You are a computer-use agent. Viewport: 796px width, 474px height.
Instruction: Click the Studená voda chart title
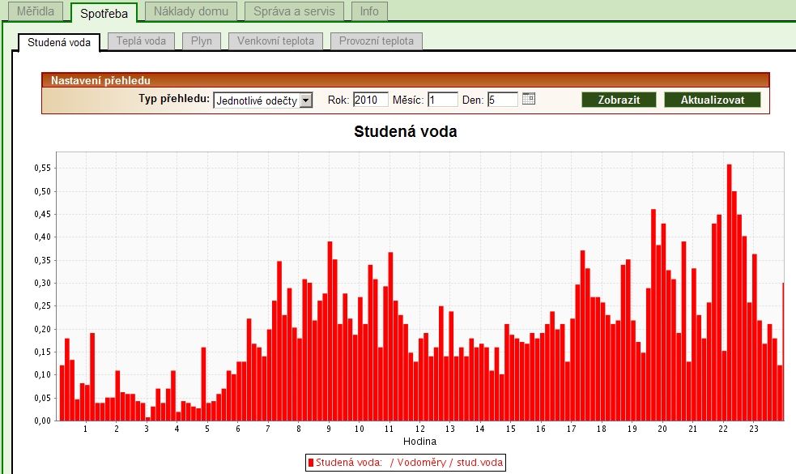(x=405, y=131)
